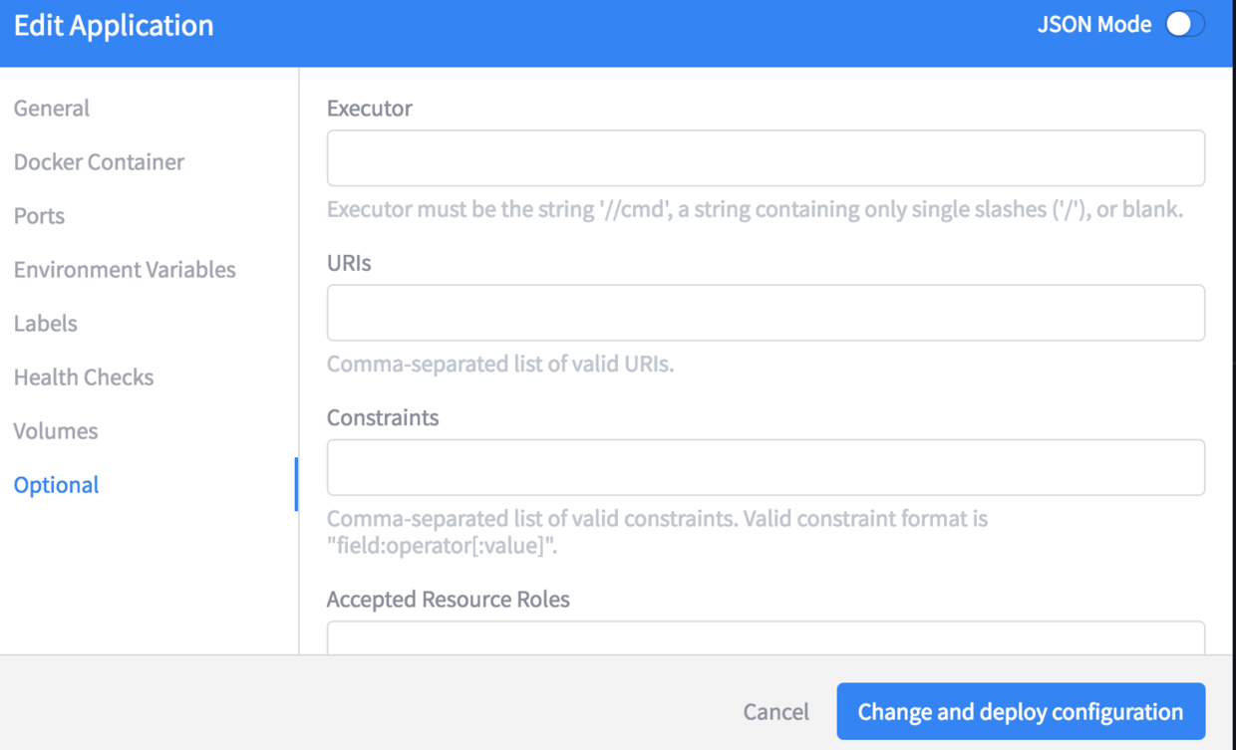Select the Labels section

(46, 324)
